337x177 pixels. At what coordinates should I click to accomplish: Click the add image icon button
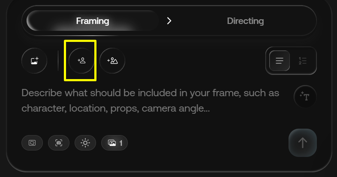[34, 61]
